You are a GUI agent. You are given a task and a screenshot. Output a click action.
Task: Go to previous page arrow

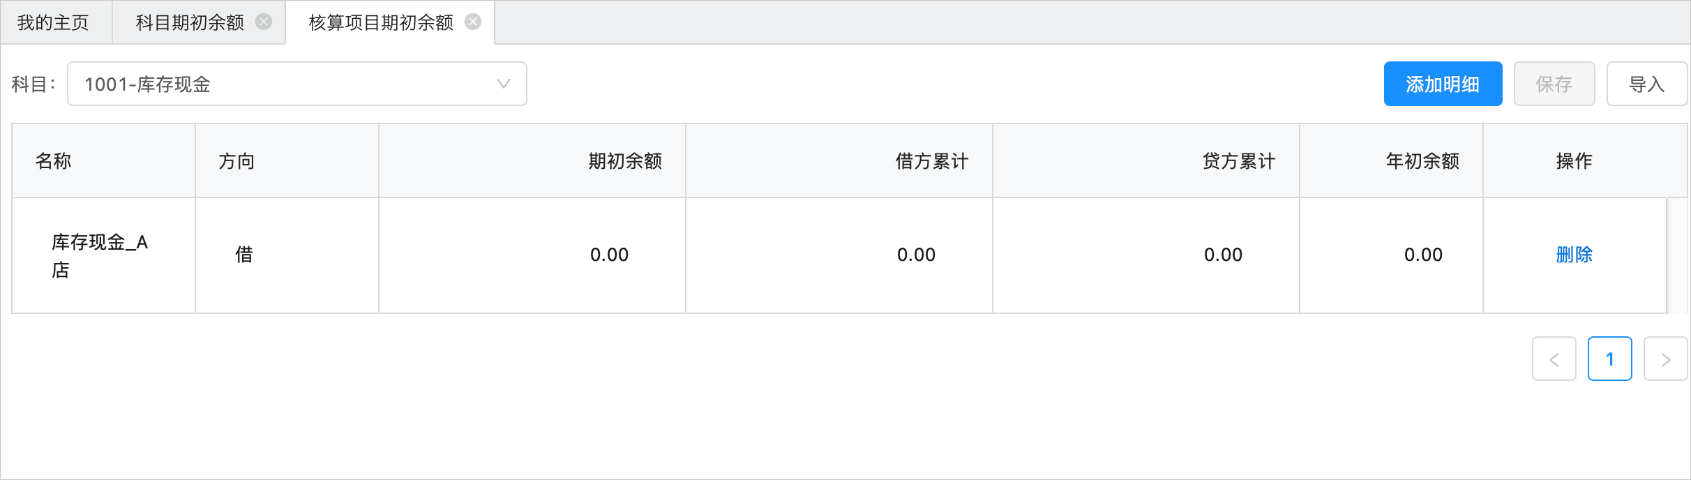(1554, 359)
